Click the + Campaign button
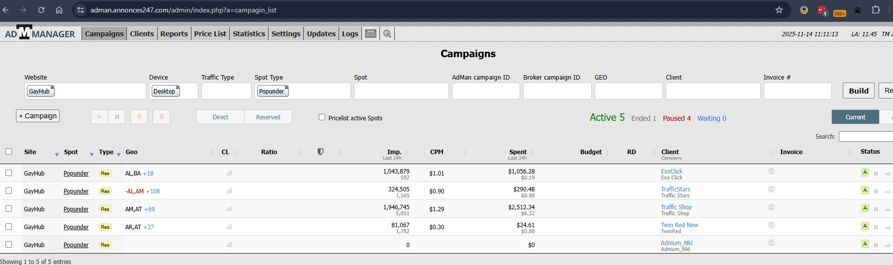 [x=38, y=116]
